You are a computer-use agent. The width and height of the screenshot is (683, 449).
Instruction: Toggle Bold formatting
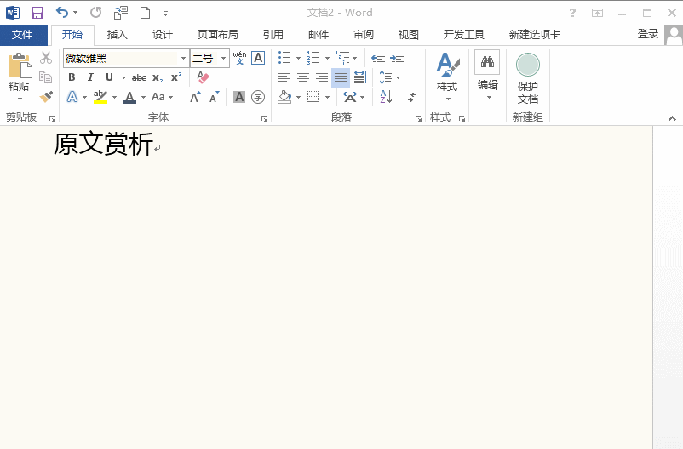(72, 77)
